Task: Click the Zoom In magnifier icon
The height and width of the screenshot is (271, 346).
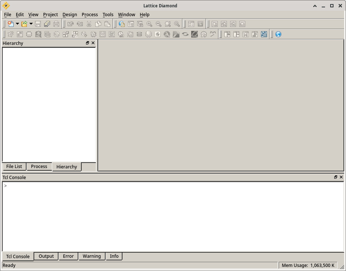Action: pos(149,24)
